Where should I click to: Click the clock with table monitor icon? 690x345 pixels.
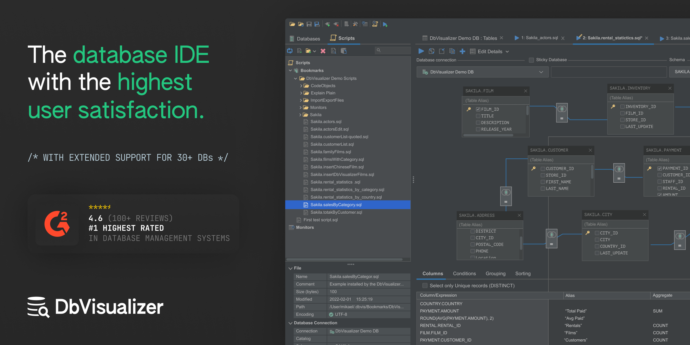(365, 24)
